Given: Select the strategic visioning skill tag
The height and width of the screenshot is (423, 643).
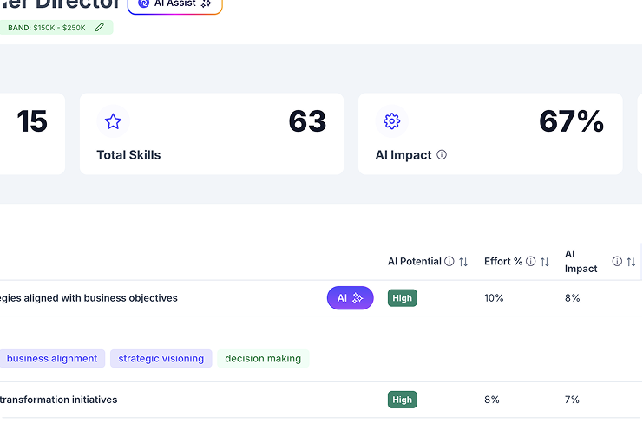Looking at the screenshot, I should (x=161, y=358).
